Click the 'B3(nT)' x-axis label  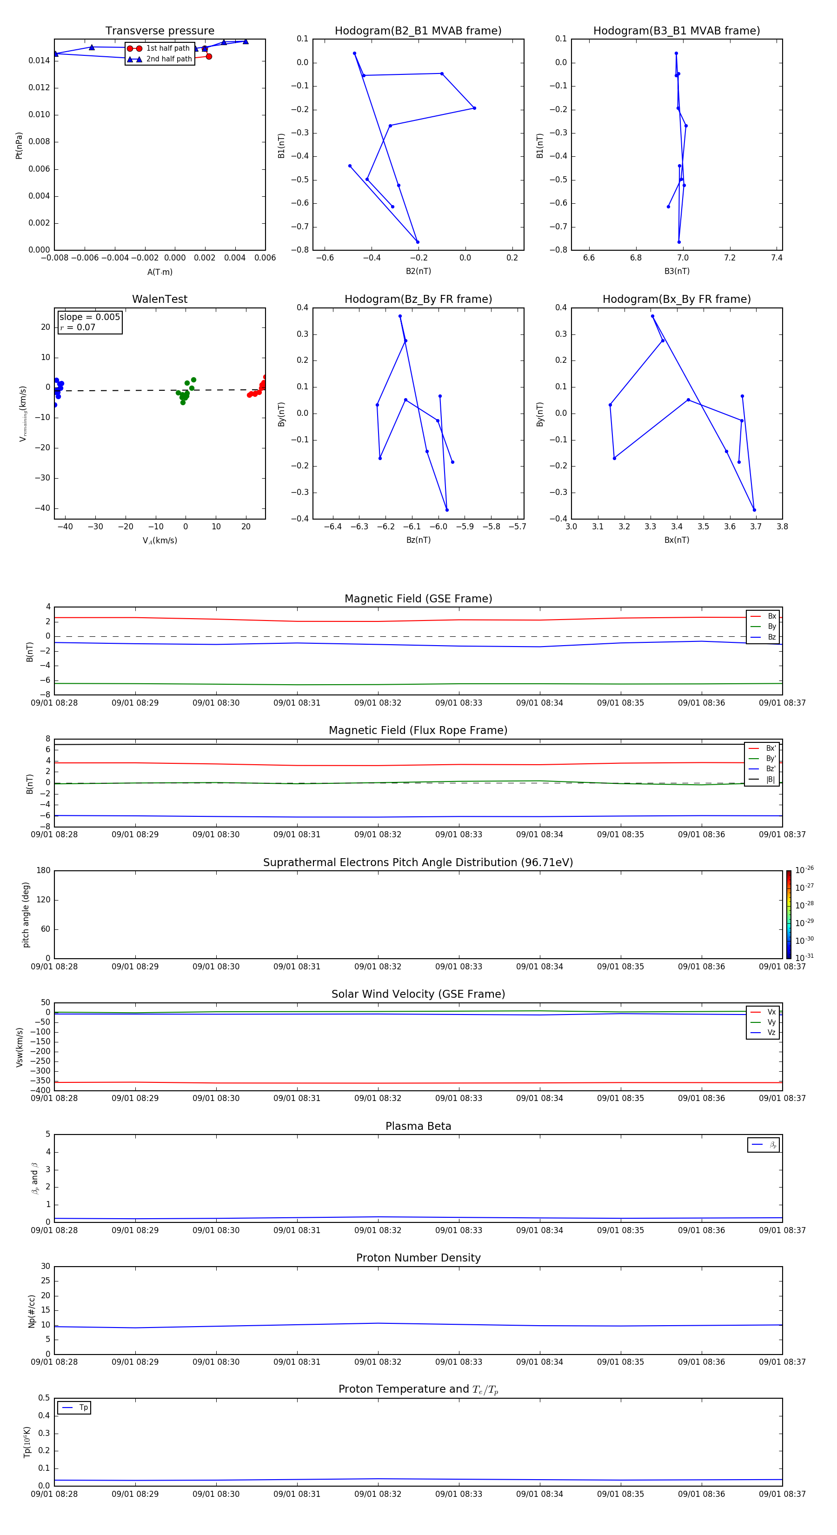coord(677,271)
